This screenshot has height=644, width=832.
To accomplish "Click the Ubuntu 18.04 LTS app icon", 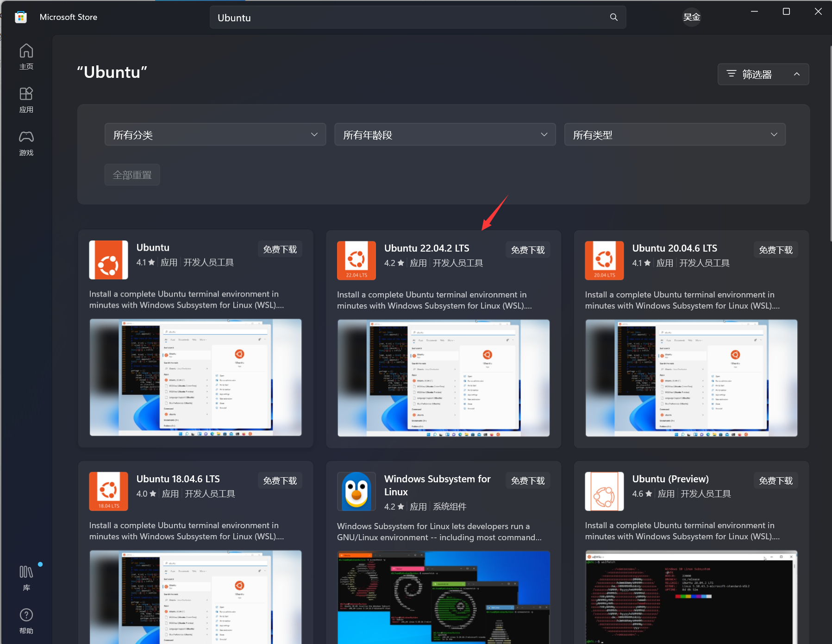I will 108,491.
